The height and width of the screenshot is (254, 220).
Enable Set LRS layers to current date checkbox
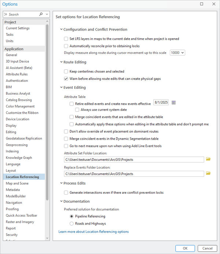click(x=66, y=39)
